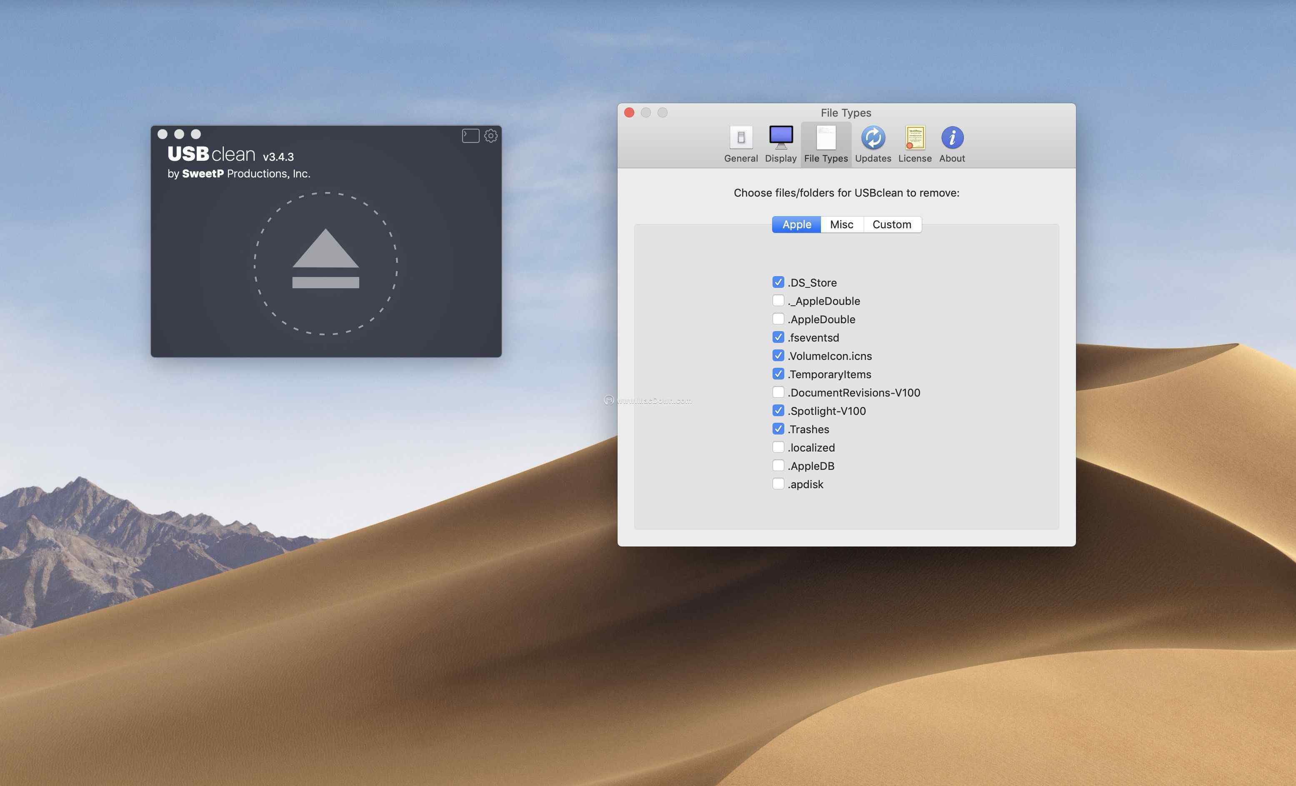
Task: Check the .DocumentRevisions-V100 checkbox
Action: click(x=778, y=392)
